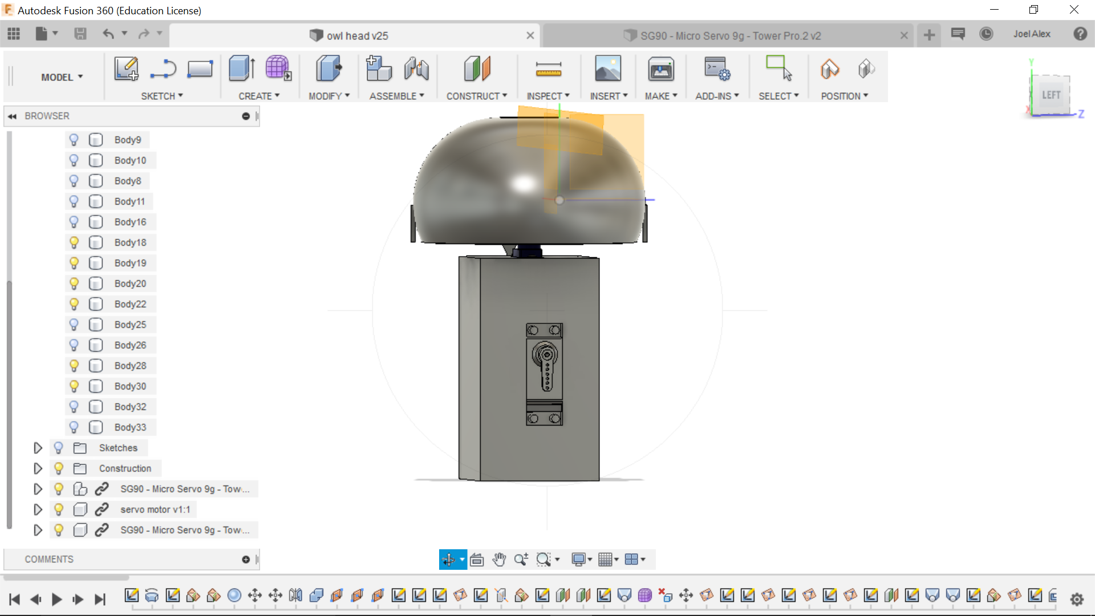1095x616 pixels.
Task: Switch to the SG90 Micro Servo tab
Action: click(730, 36)
